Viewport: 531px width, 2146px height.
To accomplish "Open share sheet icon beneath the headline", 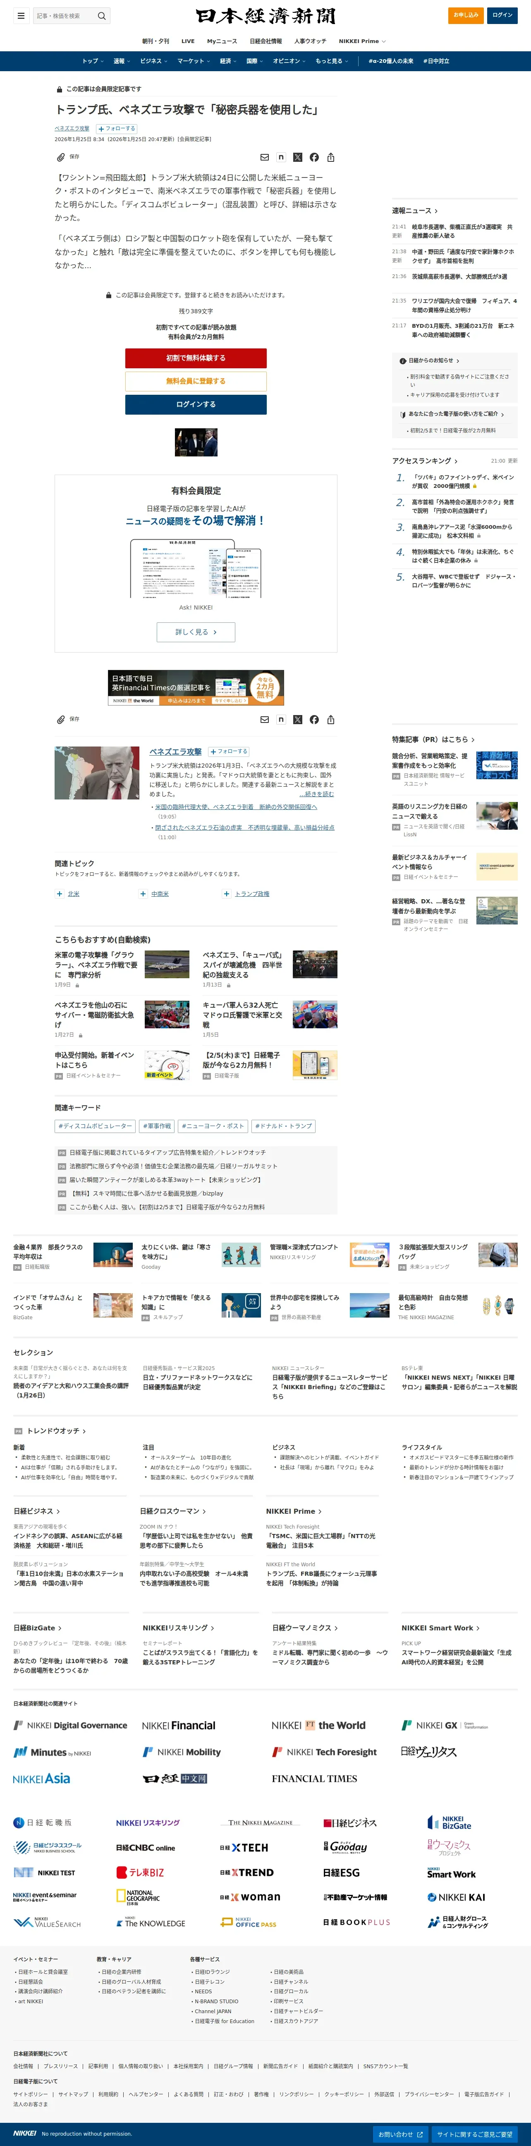I will click(330, 156).
